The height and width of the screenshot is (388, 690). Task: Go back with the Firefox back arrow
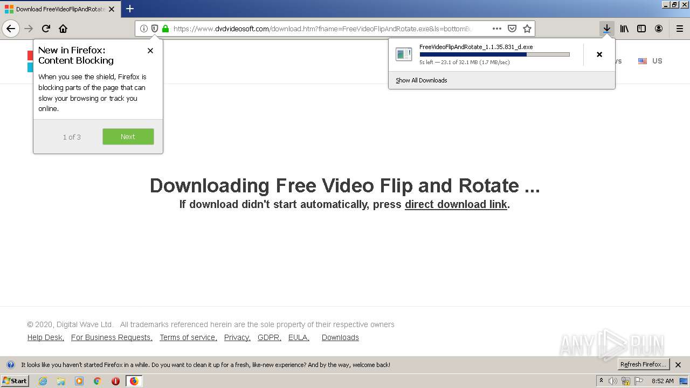point(11,29)
